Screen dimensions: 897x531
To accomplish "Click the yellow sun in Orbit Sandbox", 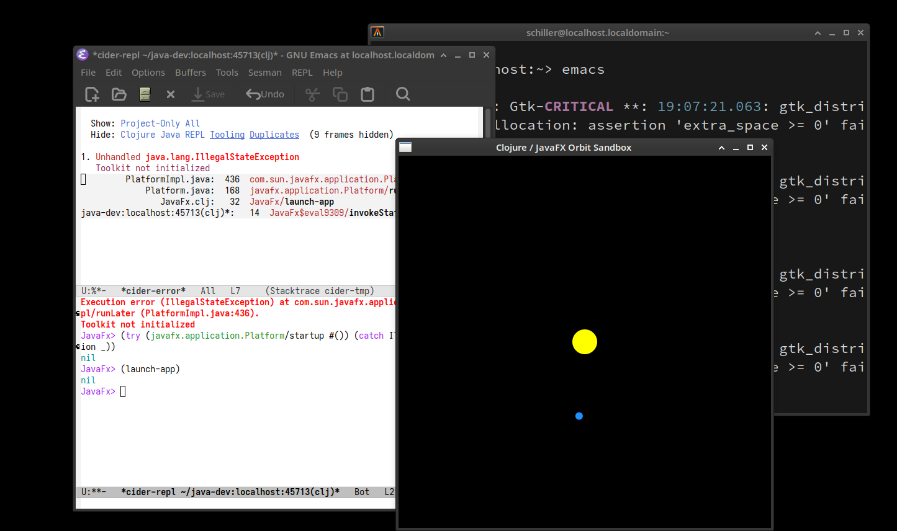I will pyautogui.click(x=585, y=342).
